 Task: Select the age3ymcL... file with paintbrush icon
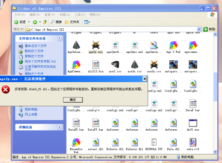tap(154, 47)
